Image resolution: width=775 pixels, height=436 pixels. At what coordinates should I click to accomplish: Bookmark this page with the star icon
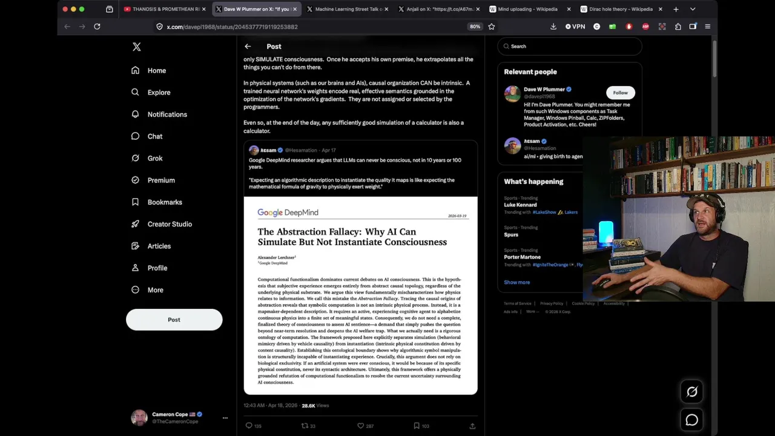coord(492,27)
